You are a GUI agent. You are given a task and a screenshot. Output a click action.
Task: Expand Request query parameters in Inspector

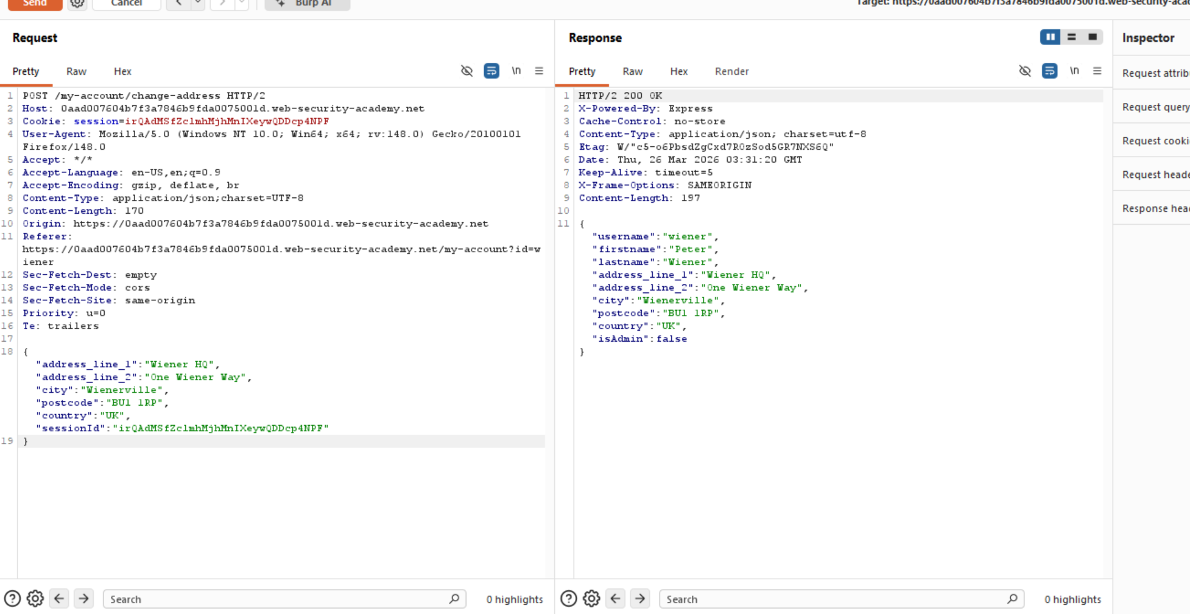pyautogui.click(x=1152, y=107)
